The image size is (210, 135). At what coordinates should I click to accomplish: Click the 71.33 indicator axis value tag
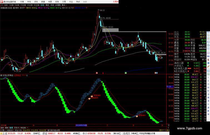pos(170,86)
